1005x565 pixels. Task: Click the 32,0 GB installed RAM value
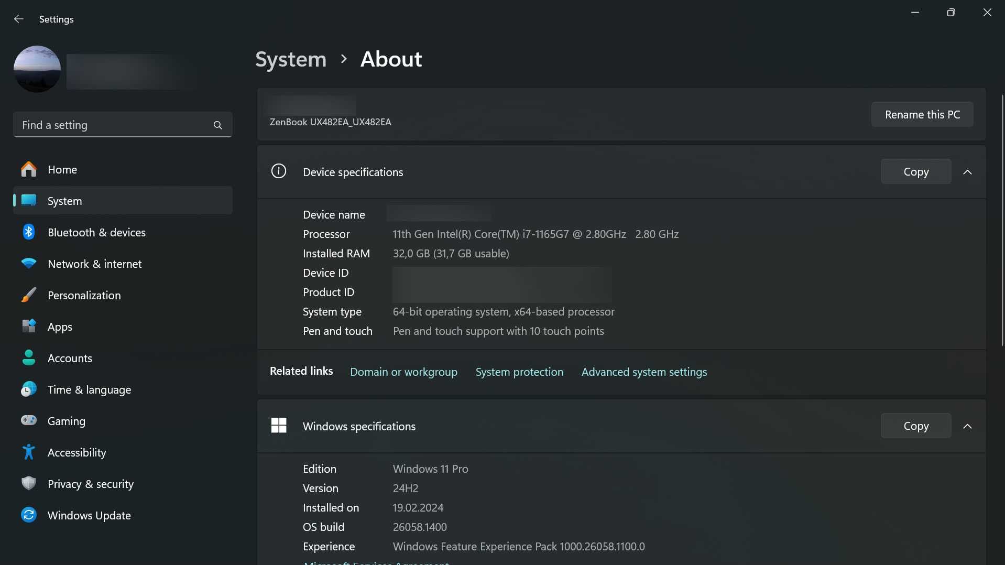click(x=451, y=254)
